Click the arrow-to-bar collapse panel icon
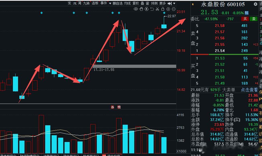 169,3
